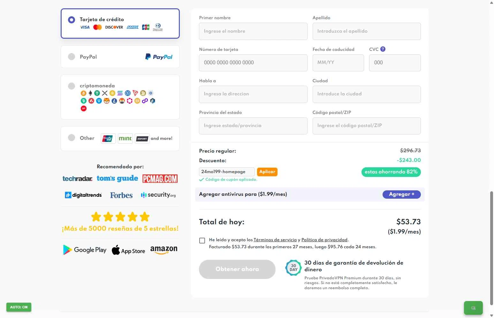Click the Primer nombre input field
This screenshot has height=318, width=494.
[x=253, y=31]
